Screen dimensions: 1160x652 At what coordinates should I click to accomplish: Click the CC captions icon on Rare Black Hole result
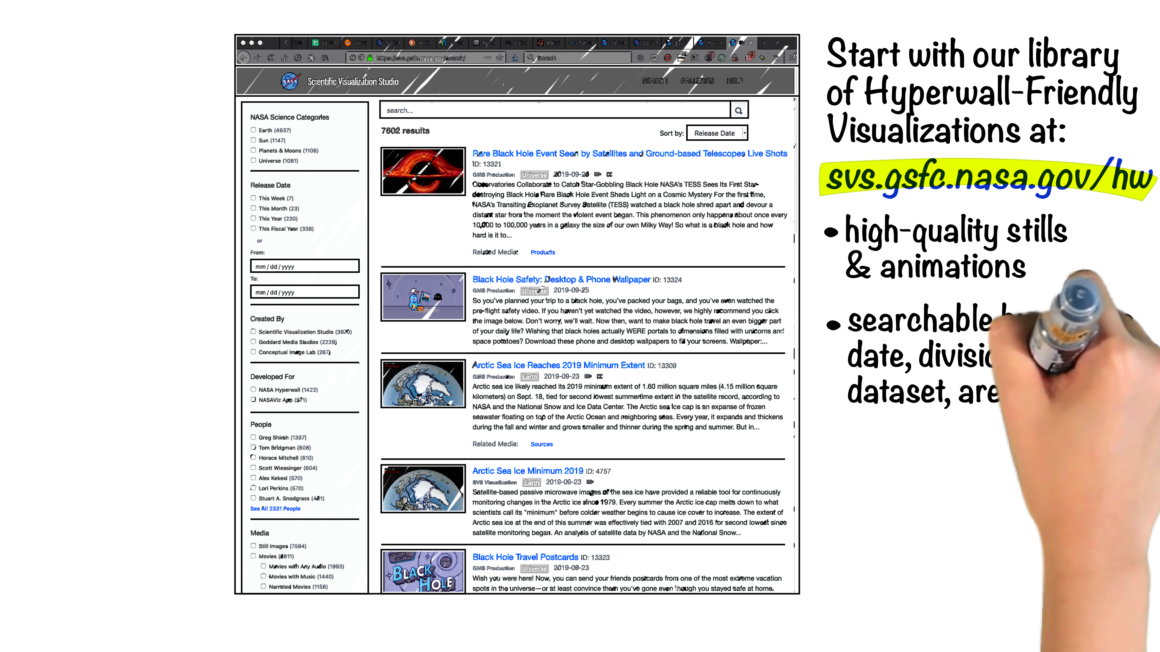[609, 174]
